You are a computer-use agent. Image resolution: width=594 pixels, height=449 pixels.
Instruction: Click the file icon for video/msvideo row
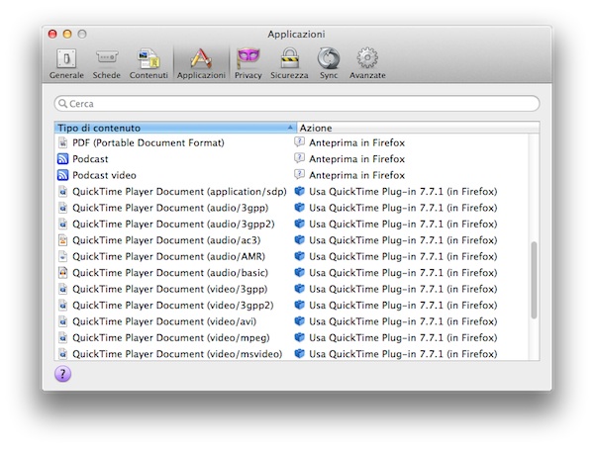(63, 354)
